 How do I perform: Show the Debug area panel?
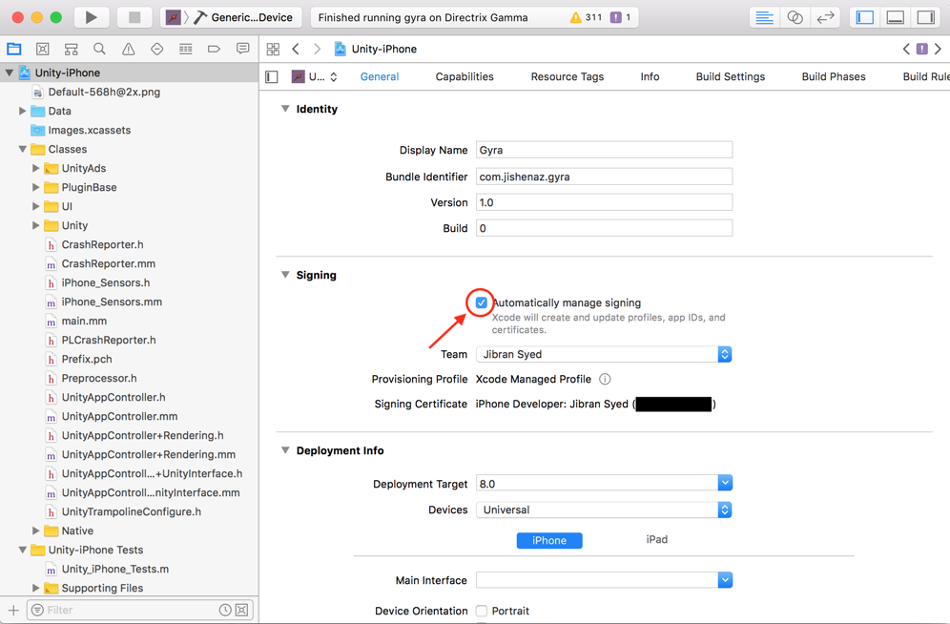(x=895, y=17)
